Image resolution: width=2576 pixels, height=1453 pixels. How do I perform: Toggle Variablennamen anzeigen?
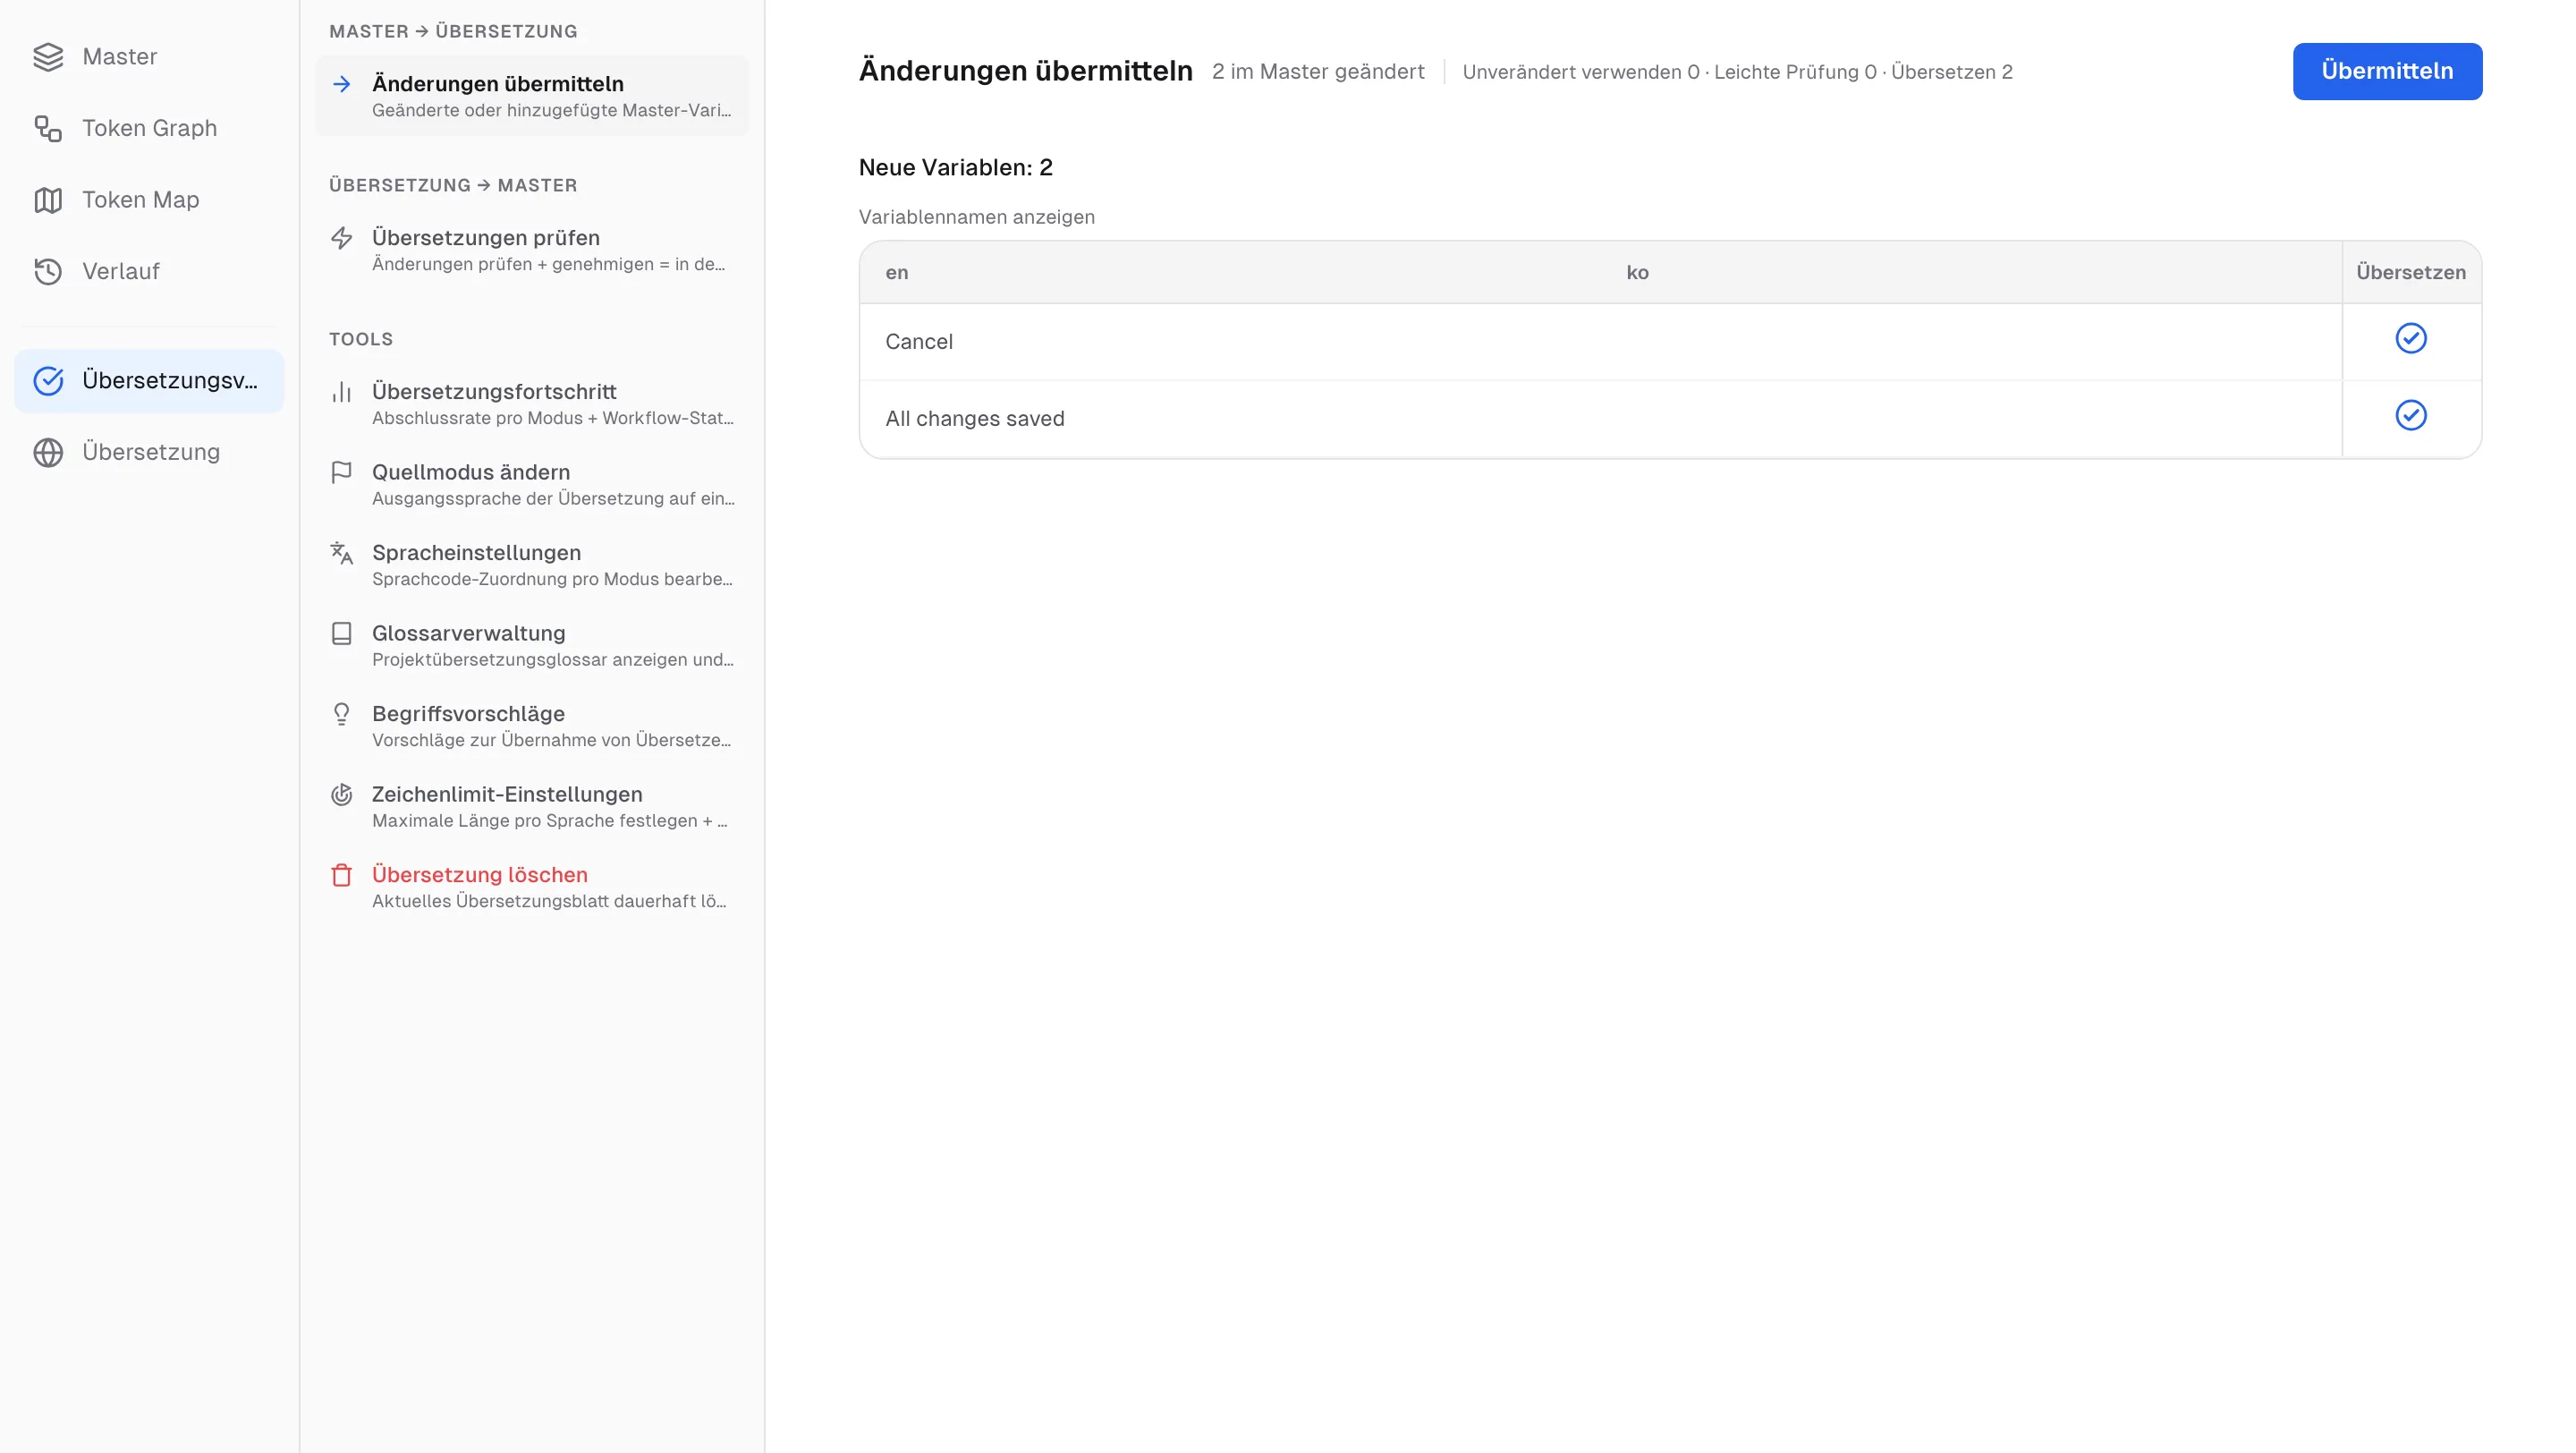(976, 217)
